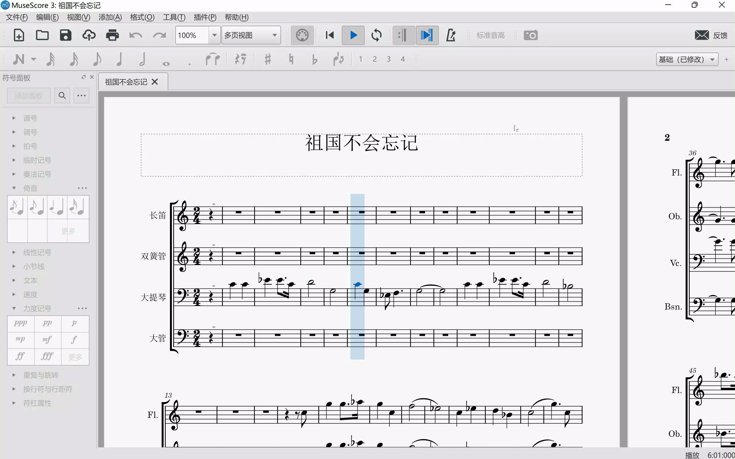Screen dimensions: 735x459
Task: Open the 视图(V) menu
Action: click(79, 17)
